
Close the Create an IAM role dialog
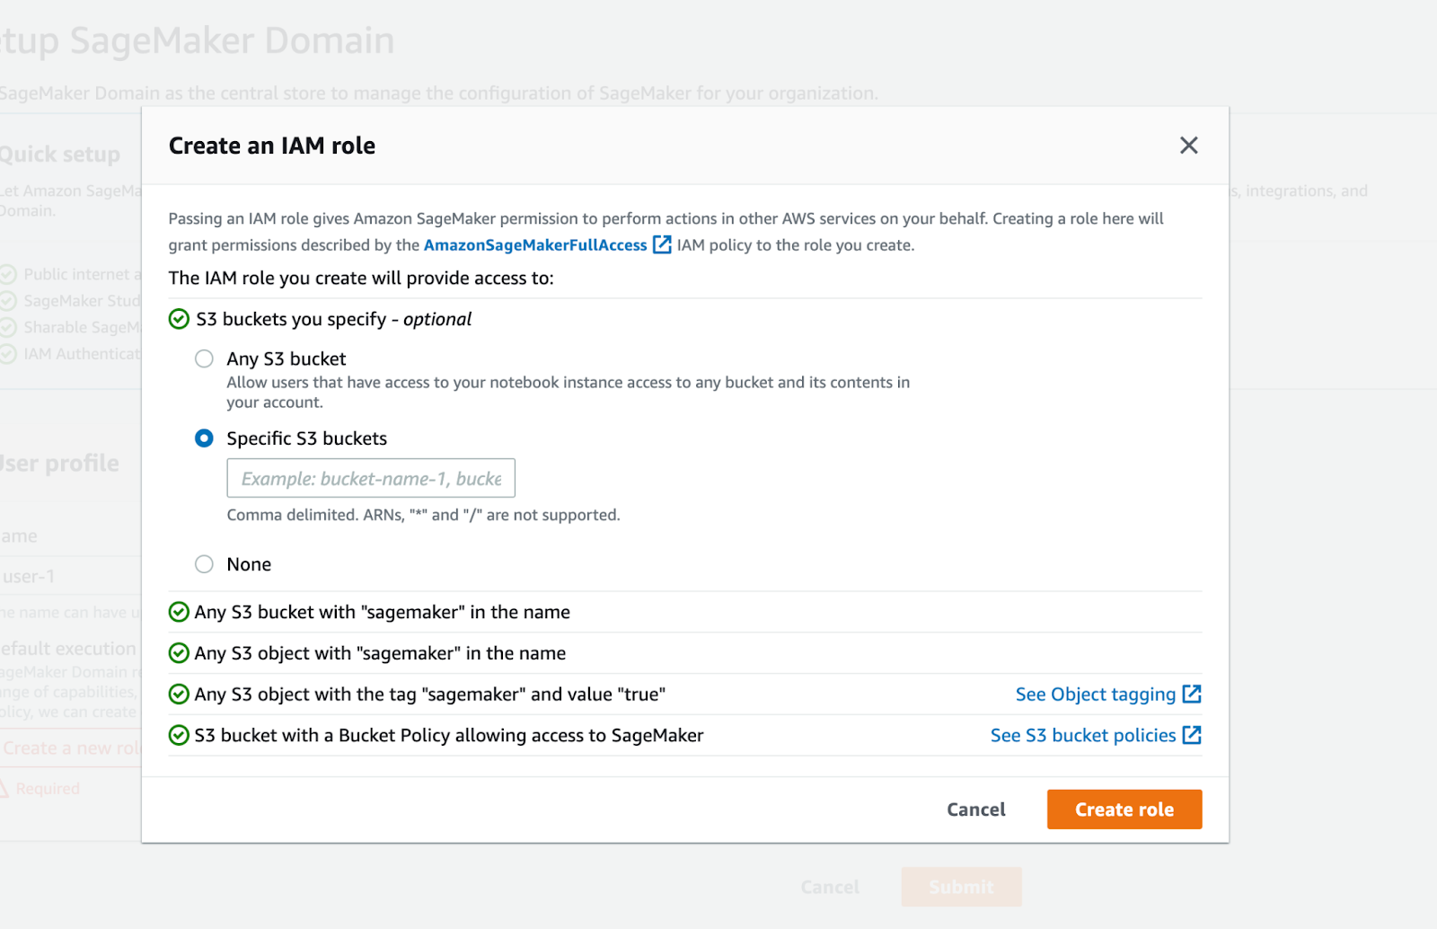pos(1188,146)
